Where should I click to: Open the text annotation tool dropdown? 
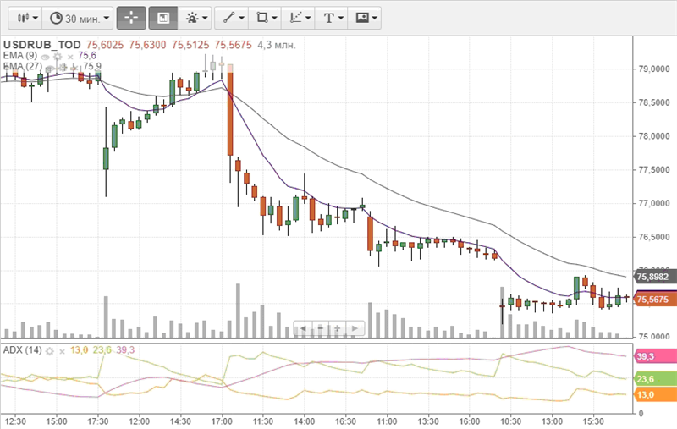[333, 18]
